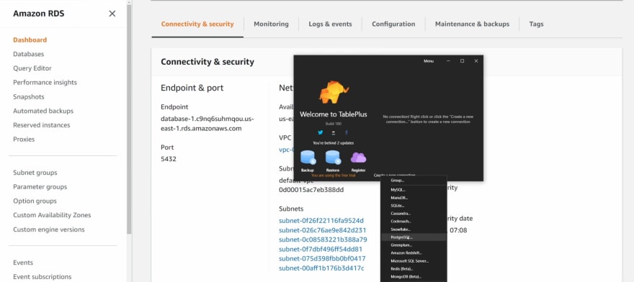Screen dimensions: 634x282
Task: Open the TablePlus Twitter icon link
Action: [320, 132]
